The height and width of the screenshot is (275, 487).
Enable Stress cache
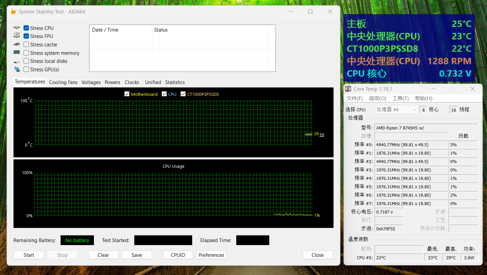pyautogui.click(x=26, y=45)
